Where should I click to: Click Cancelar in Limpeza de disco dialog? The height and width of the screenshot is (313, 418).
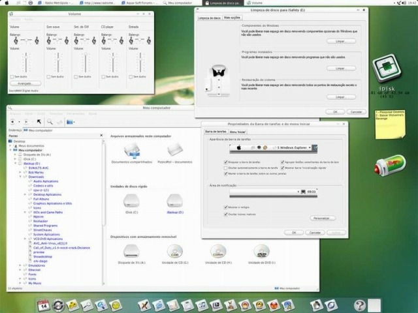[356, 112]
